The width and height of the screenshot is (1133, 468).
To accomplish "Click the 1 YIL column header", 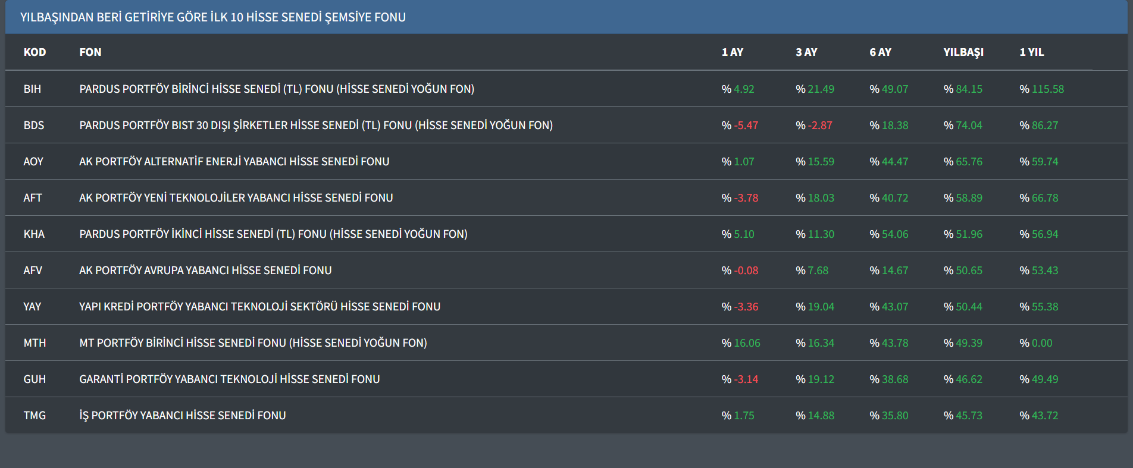I will pos(1031,52).
